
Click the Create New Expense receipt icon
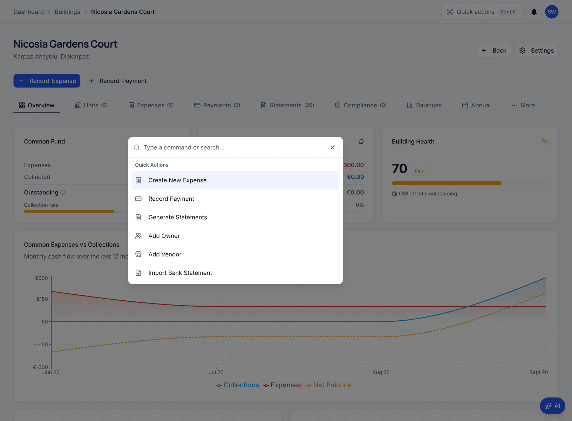[x=138, y=180]
